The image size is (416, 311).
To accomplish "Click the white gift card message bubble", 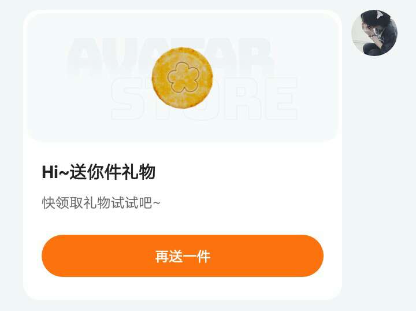I will 183,155.
